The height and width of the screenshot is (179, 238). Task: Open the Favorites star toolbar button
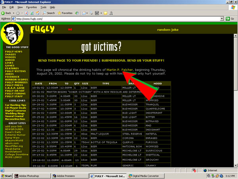pos(65,13)
